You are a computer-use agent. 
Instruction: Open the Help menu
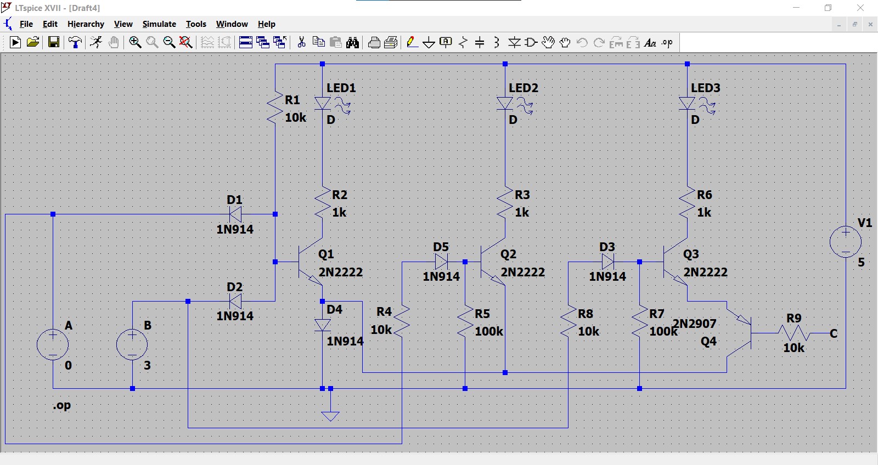[x=267, y=24]
